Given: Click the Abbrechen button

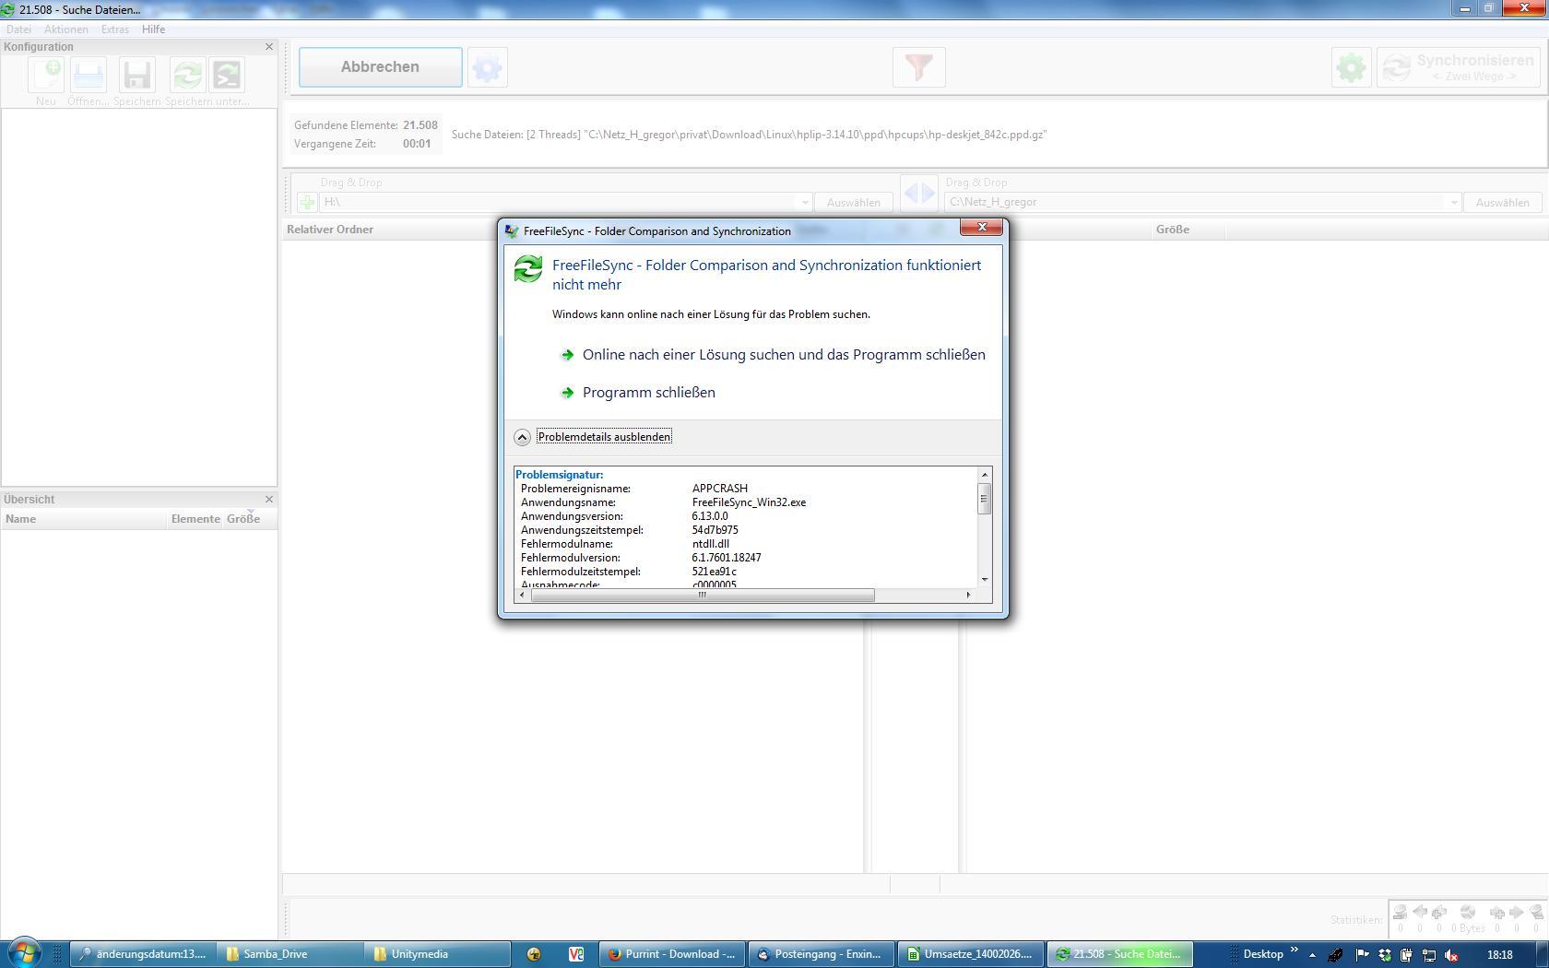Looking at the screenshot, I should pyautogui.click(x=380, y=67).
